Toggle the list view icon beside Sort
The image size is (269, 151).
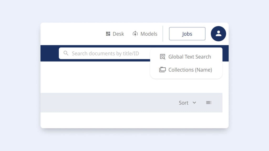[x=209, y=103]
